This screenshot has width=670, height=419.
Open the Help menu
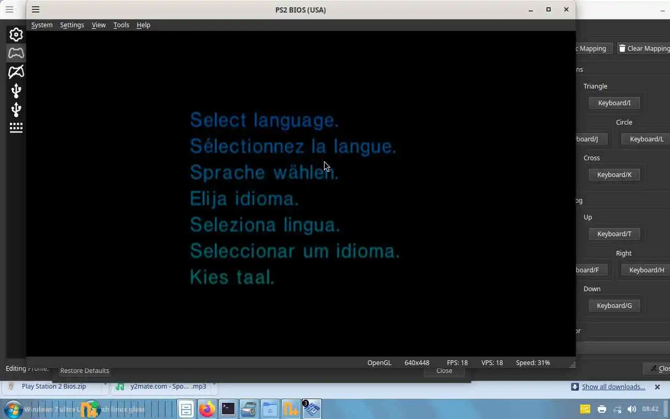point(143,25)
